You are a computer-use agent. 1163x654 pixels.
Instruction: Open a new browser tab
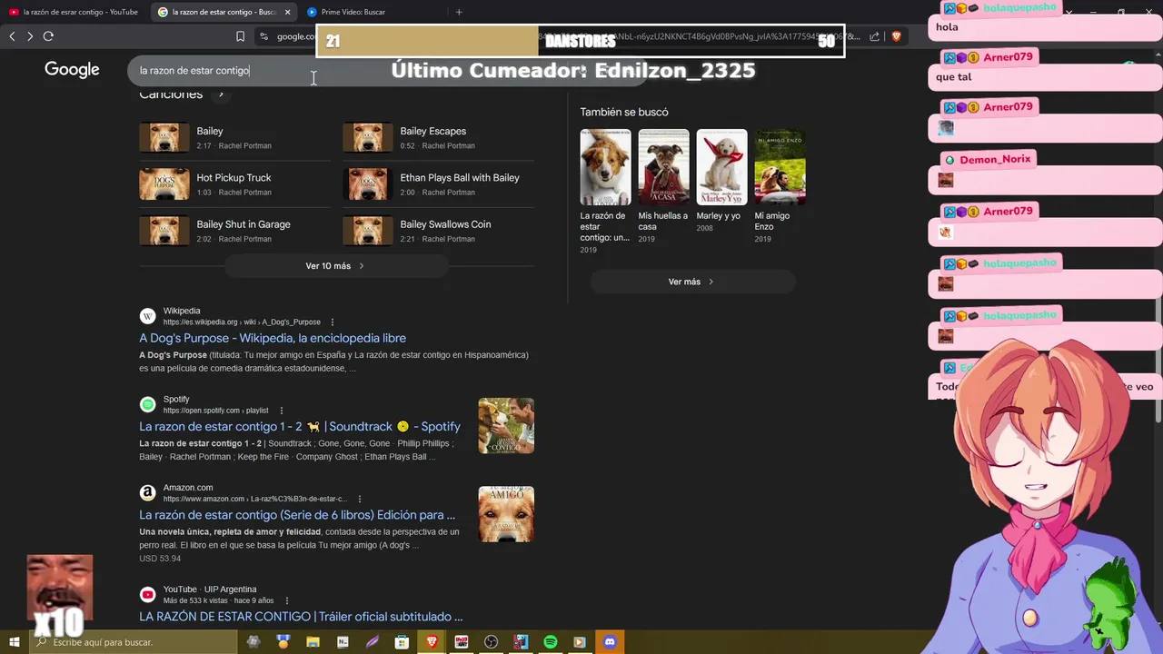[459, 12]
